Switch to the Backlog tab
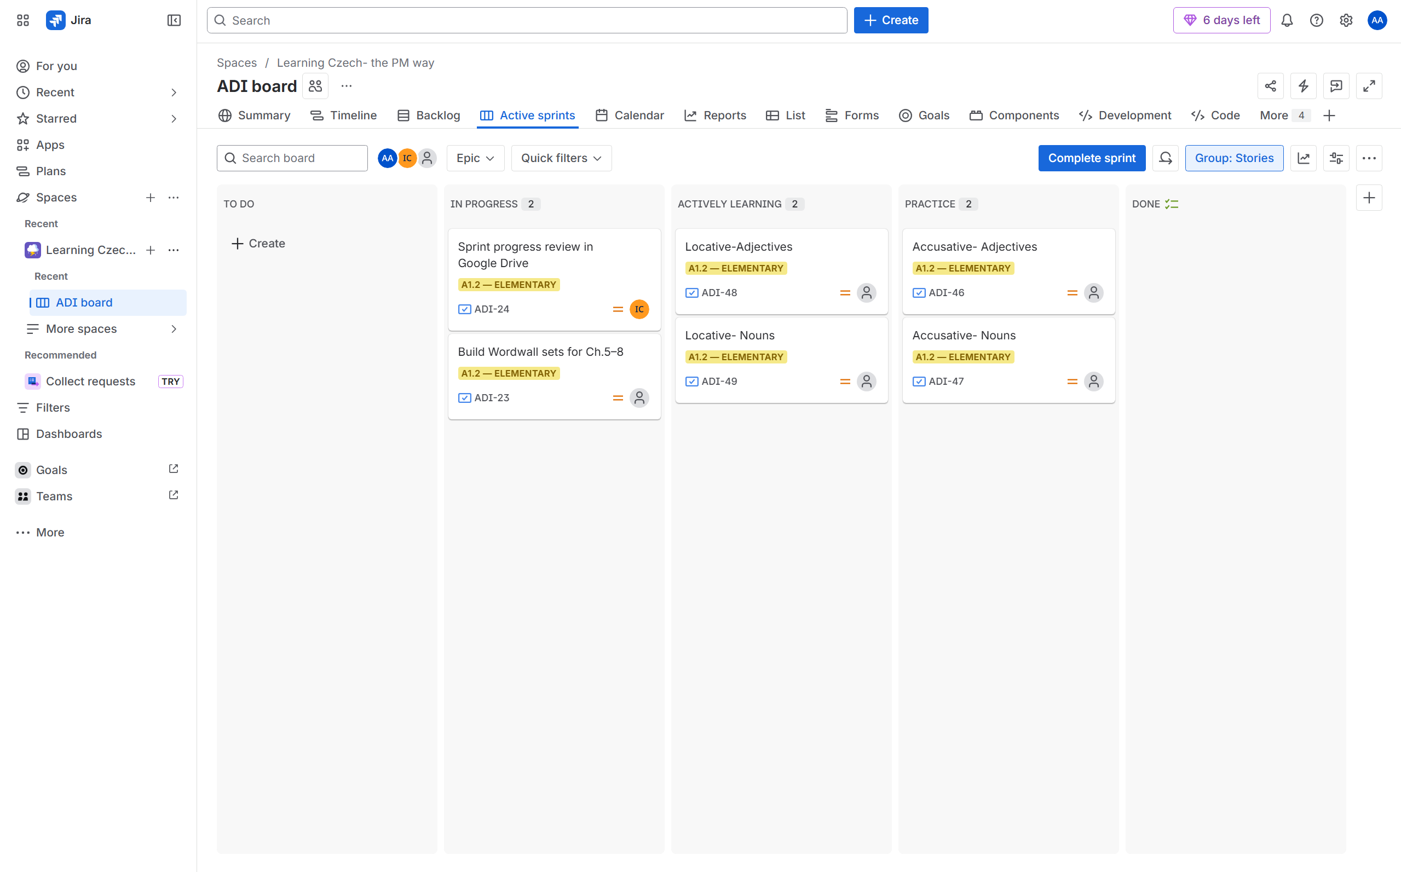Image resolution: width=1401 pixels, height=872 pixels. tap(429, 116)
